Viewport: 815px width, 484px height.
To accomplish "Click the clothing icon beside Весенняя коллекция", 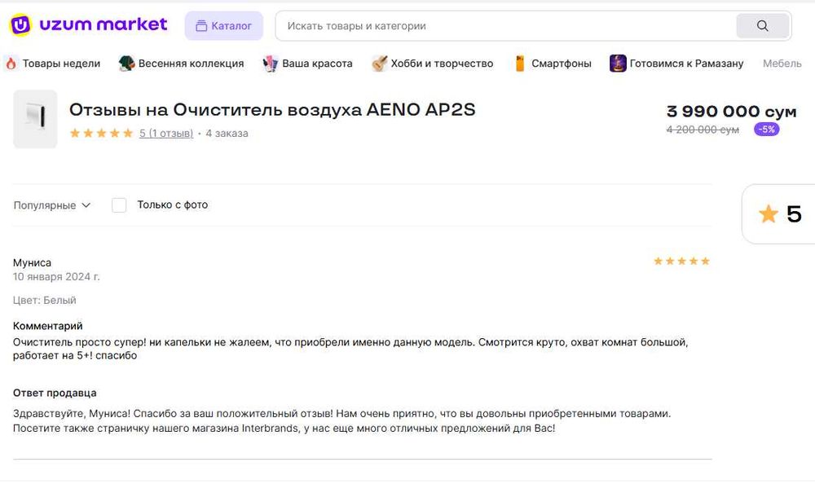I will click(x=126, y=64).
